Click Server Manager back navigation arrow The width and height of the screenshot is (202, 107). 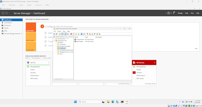point(3,13)
